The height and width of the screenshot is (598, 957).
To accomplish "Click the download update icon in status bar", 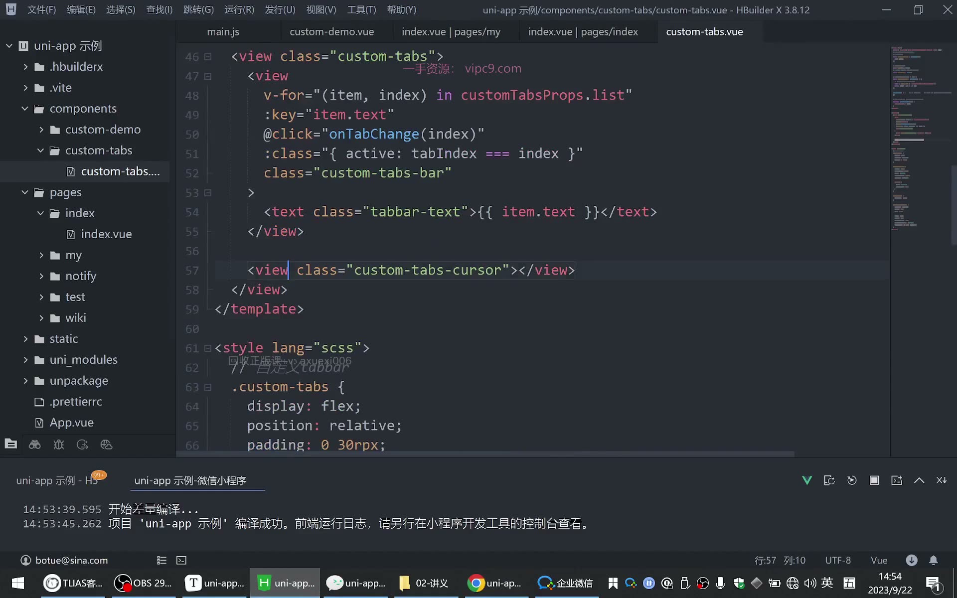I will 912,560.
